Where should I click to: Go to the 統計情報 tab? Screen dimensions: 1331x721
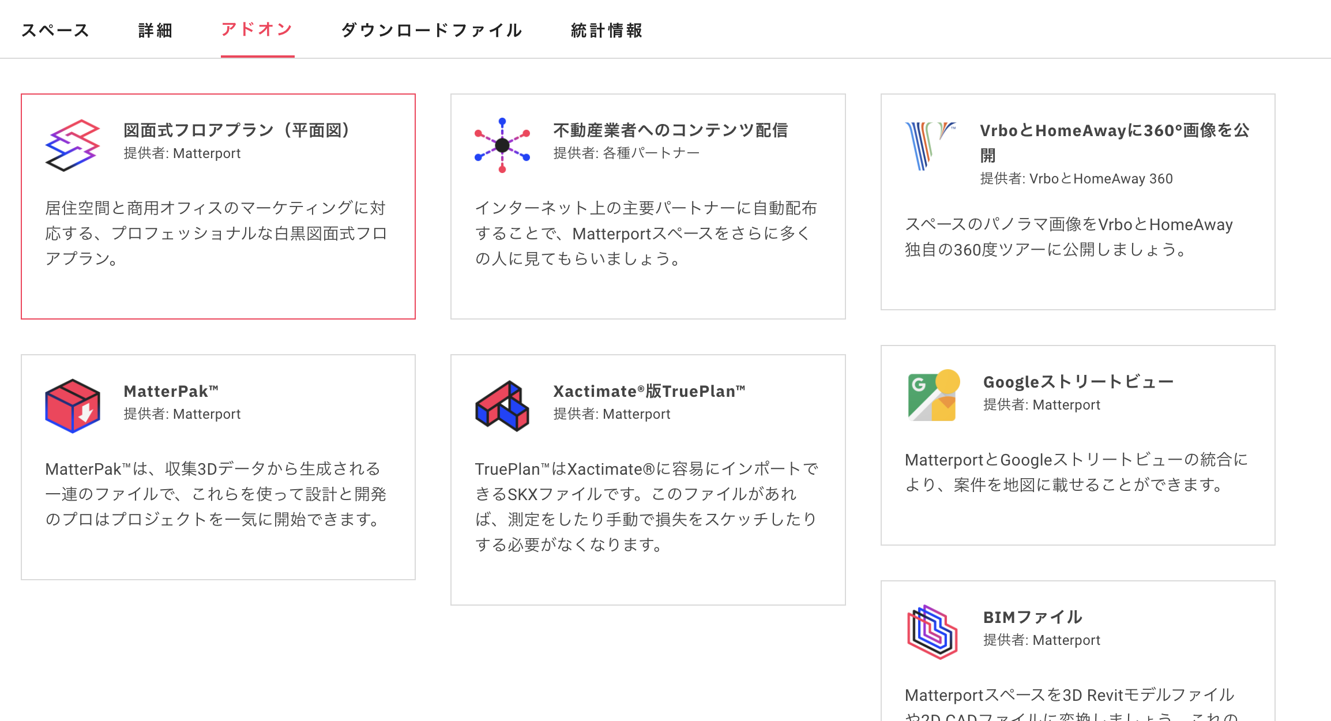coord(607,30)
